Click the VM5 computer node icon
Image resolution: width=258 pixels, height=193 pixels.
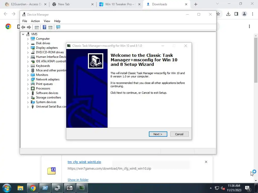click(x=28, y=34)
